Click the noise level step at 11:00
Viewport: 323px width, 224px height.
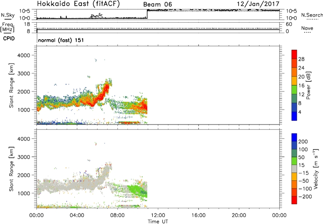click(147, 14)
